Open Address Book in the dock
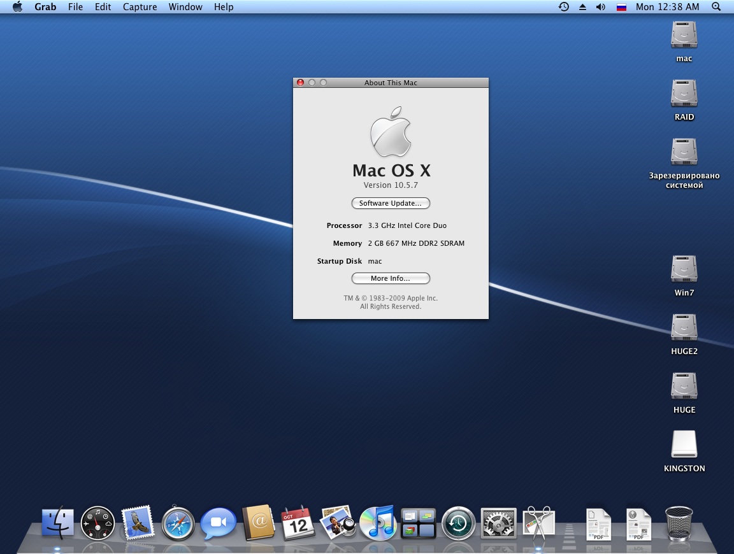Screen dimensions: 734x554 (258, 523)
